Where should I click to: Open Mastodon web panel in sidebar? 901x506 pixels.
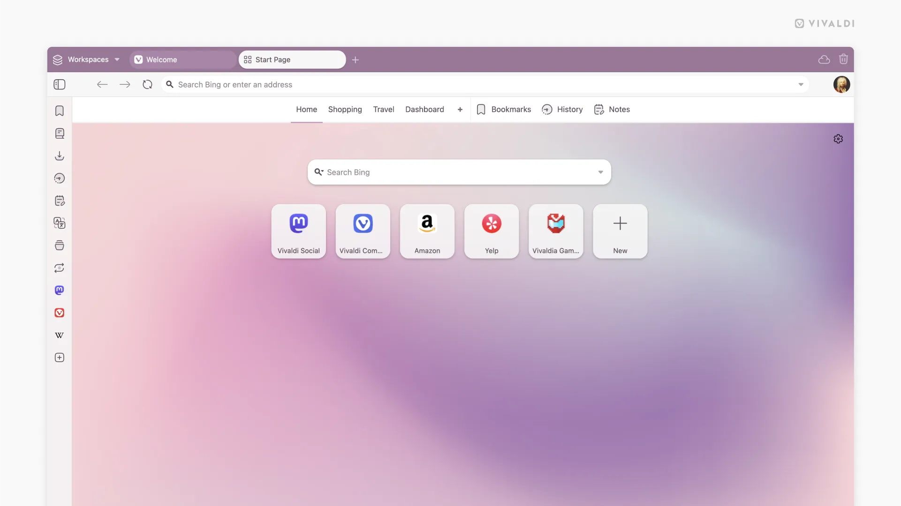(x=60, y=290)
